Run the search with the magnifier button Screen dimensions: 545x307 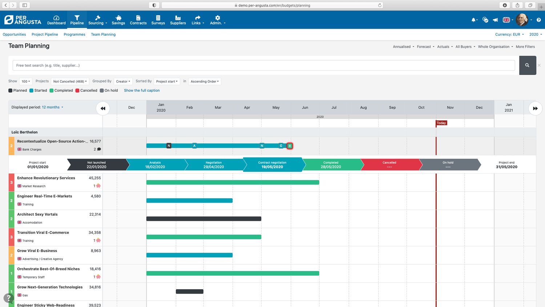(x=528, y=65)
